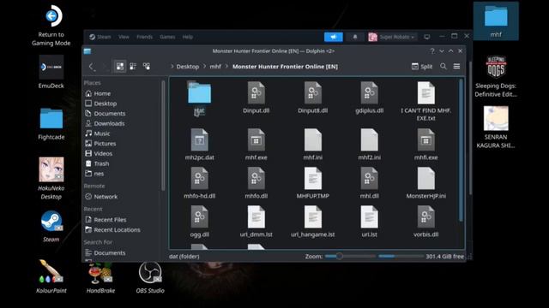
Task: Select the mhf2.ini file icon
Action: 370,139
